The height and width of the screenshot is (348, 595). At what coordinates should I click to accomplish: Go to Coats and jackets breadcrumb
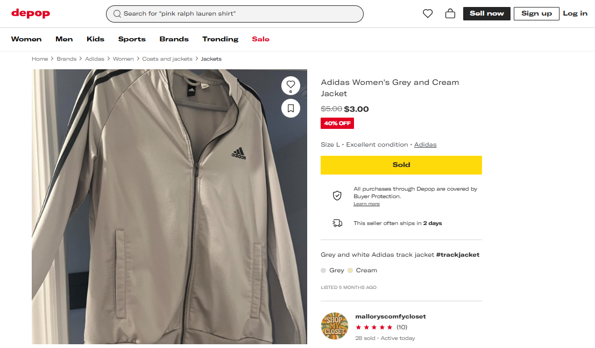click(x=167, y=59)
